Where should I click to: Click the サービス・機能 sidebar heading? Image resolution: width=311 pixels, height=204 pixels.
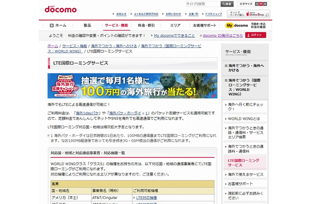(x=238, y=52)
